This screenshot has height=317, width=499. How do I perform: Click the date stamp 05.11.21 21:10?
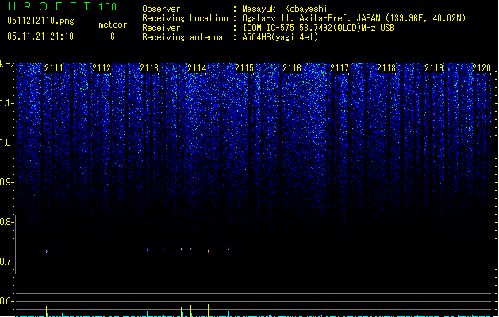pyautogui.click(x=40, y=36)
